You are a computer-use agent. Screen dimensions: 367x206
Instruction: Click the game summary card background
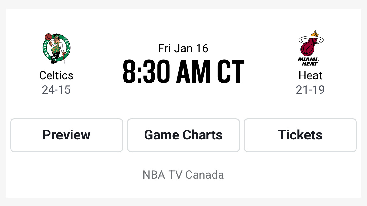coord(183,105)
